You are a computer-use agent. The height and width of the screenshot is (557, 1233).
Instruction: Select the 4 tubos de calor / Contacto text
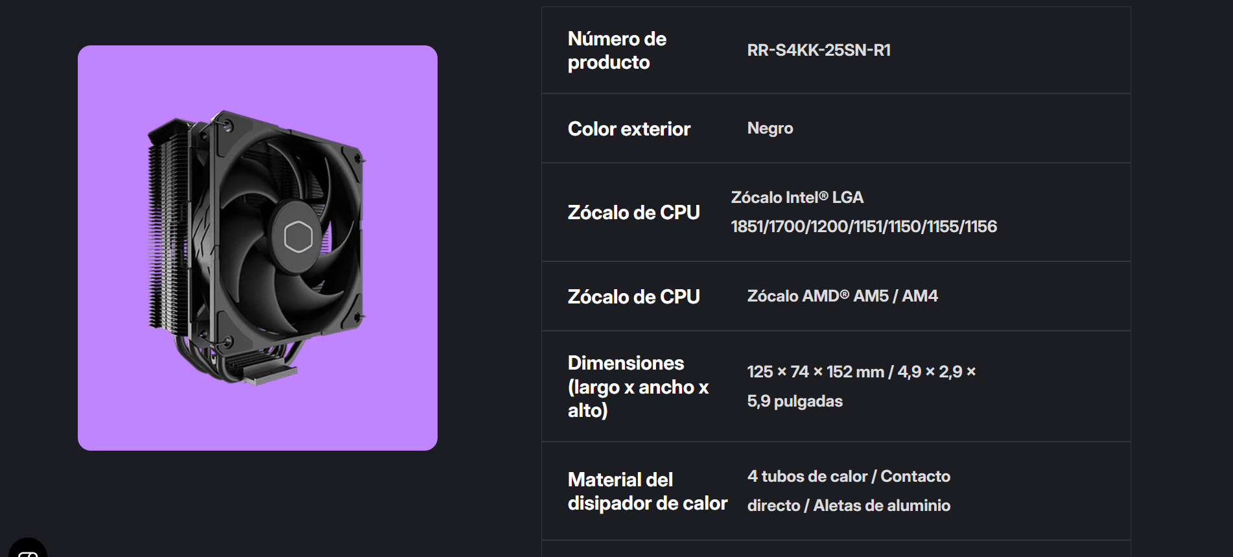849,476
